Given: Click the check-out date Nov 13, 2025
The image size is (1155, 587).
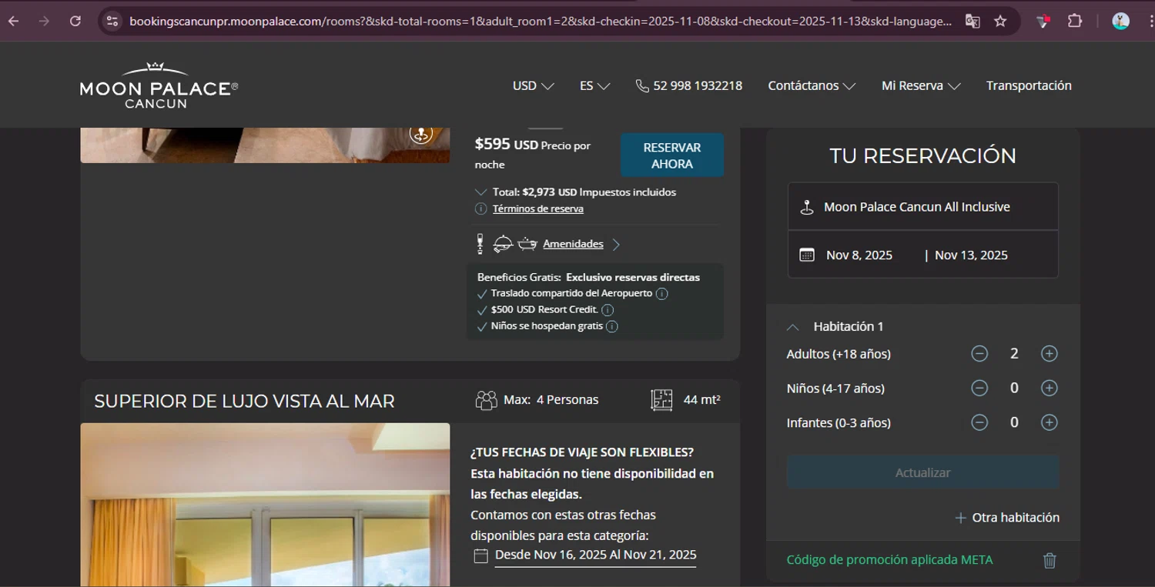Looking at the screenshot, I should pos(971,255).
